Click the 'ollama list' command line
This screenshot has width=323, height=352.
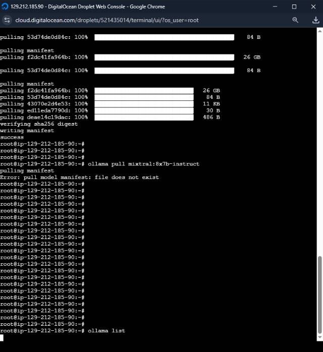pos(106,331)
